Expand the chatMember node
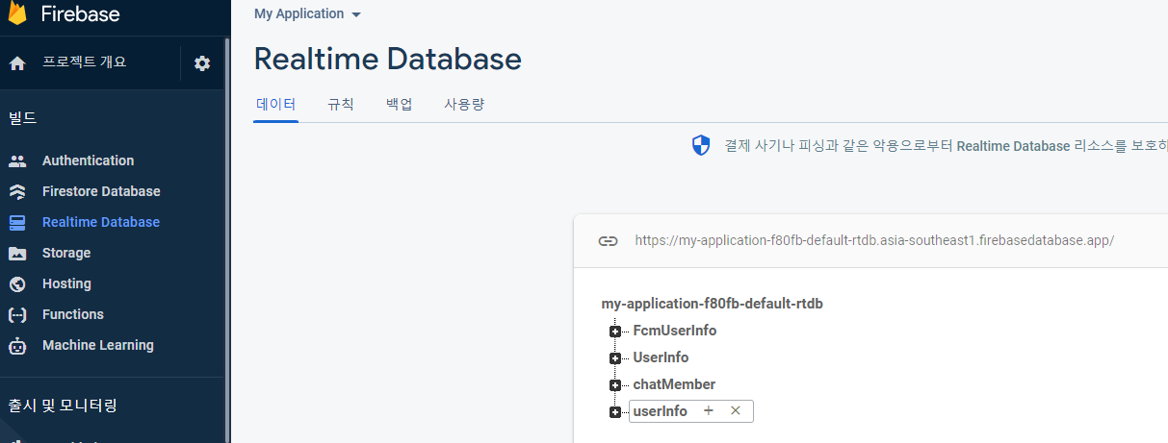Viewport: 1168px width, 443px height. pyautogui.click(x=615, y=385)
